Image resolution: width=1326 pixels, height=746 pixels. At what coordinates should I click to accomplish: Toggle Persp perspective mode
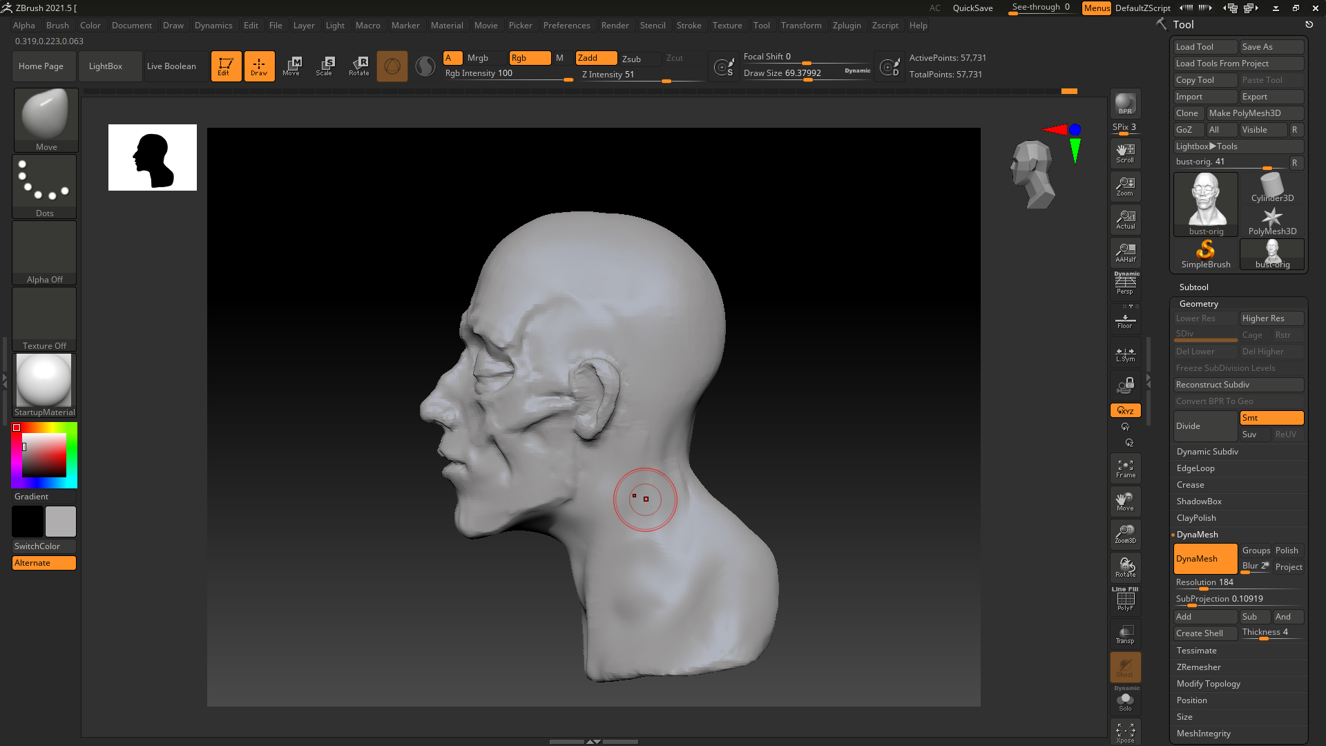click(x=1125, y=284)
